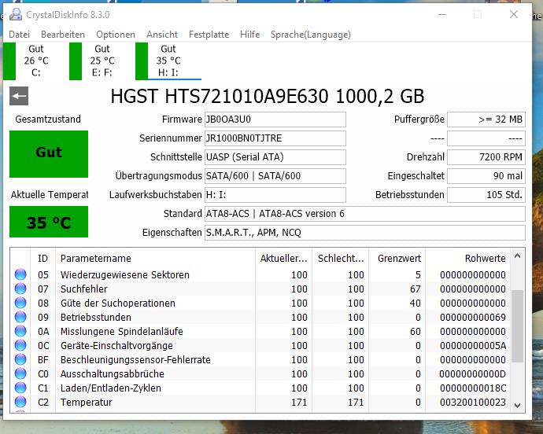Click the ID column header

pyautogui.click(x=43, y=258)
